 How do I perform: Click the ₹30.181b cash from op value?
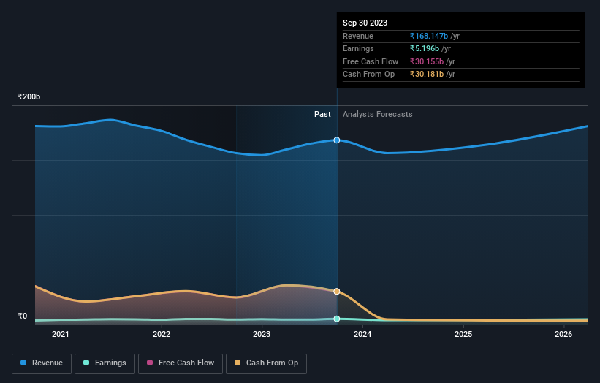click(x=427, y=75)
